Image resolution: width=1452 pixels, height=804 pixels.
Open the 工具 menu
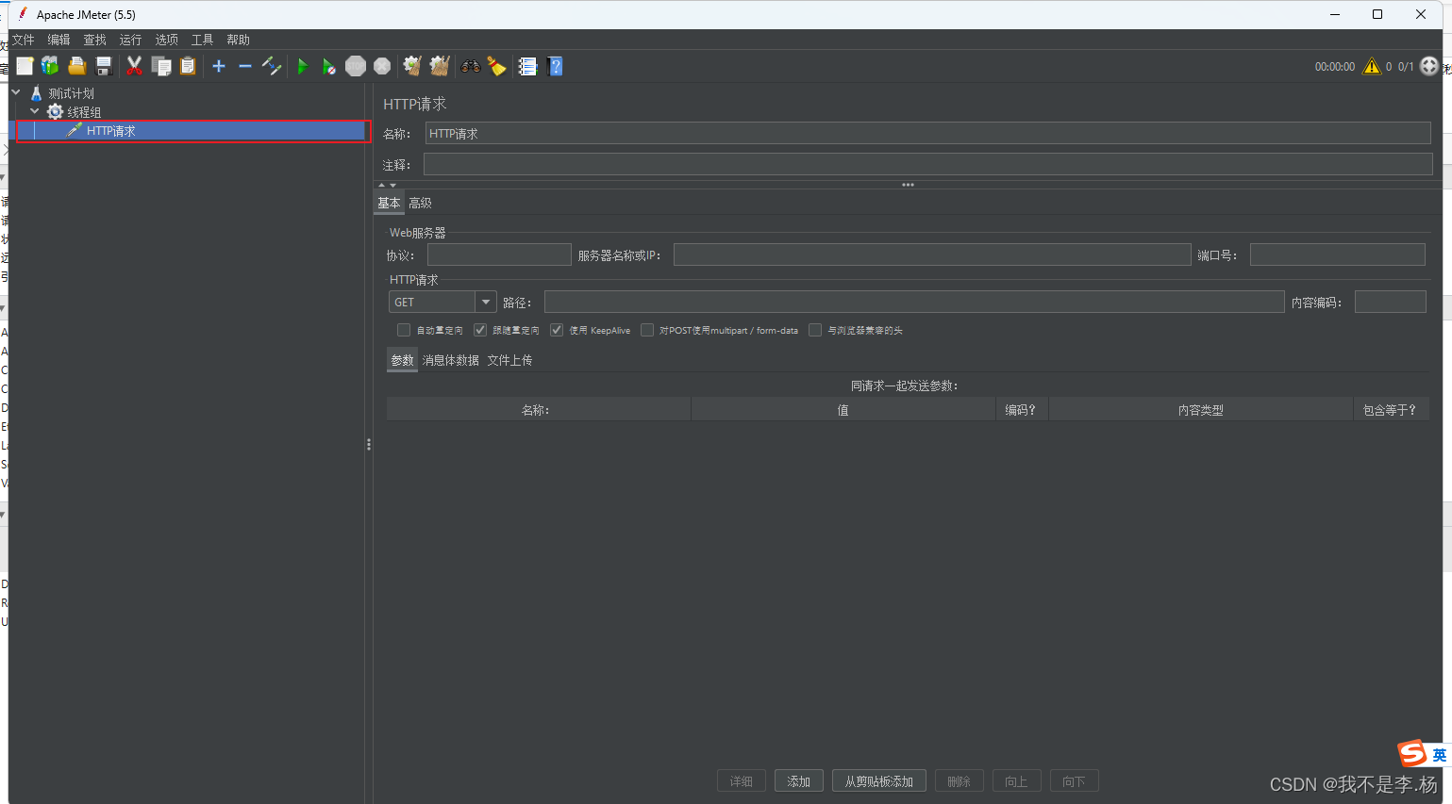pos(202,40)
